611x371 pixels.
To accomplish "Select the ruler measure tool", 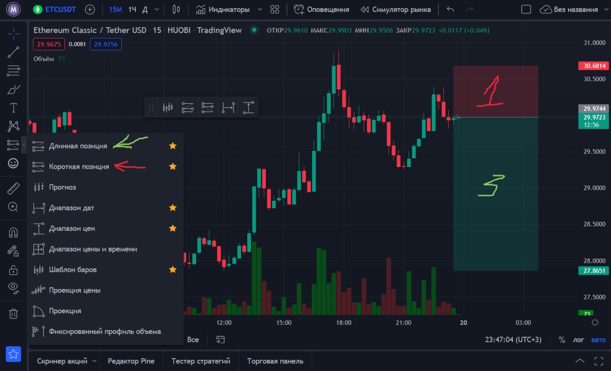I will click(13, 188).
